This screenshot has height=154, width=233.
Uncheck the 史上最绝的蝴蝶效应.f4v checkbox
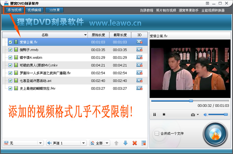pyautogui.click(x=10, y=88)
